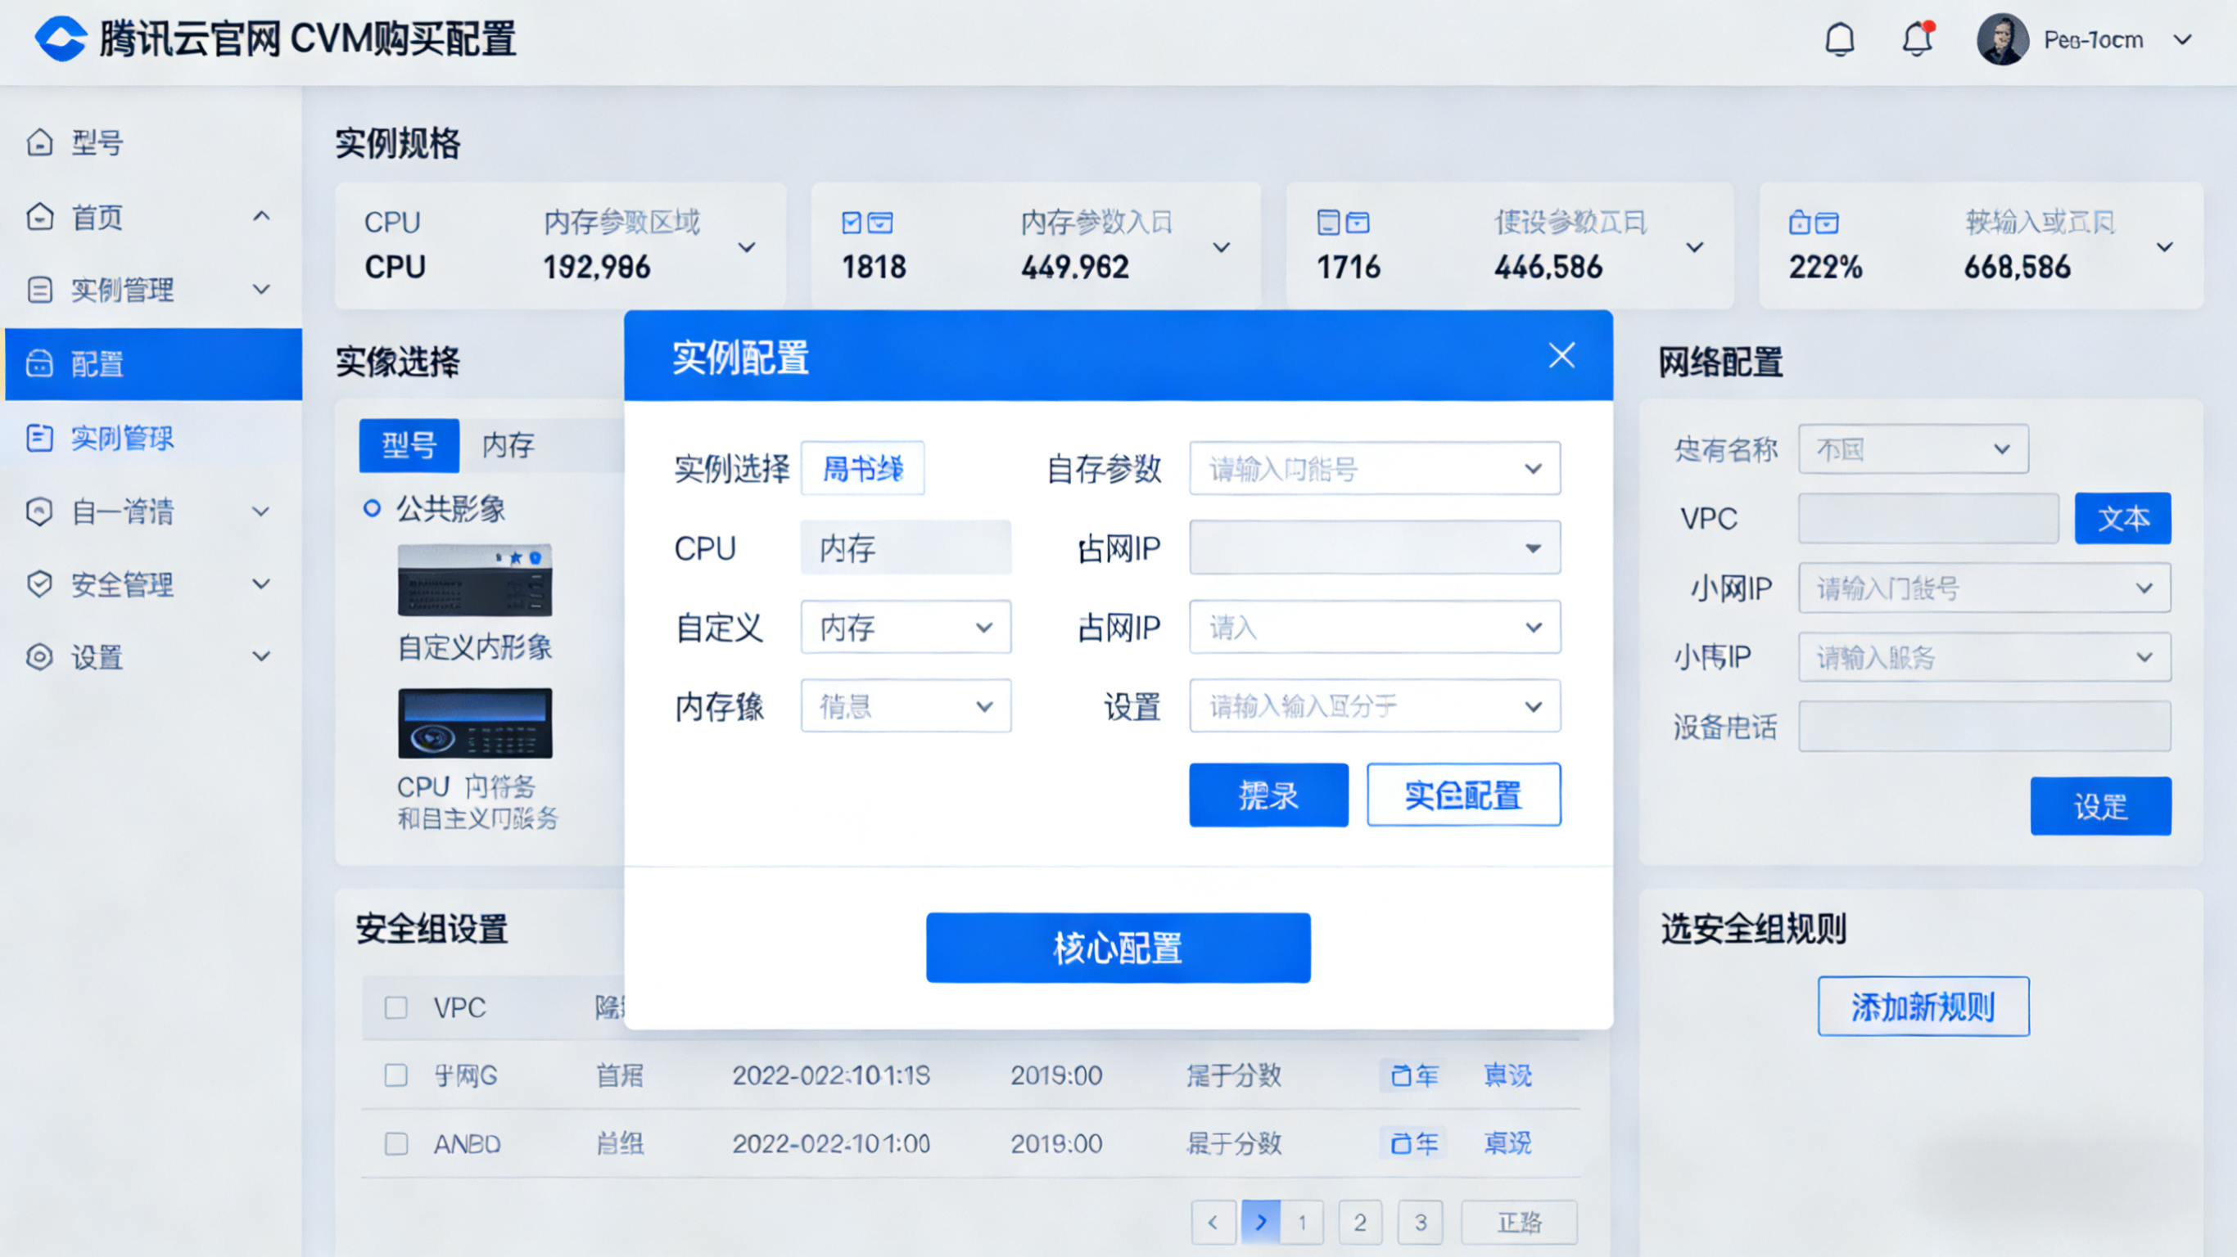Click the 添加新规则 button
The height and width of the screenshot is (1257, 2237).
click(1924, 1006)
